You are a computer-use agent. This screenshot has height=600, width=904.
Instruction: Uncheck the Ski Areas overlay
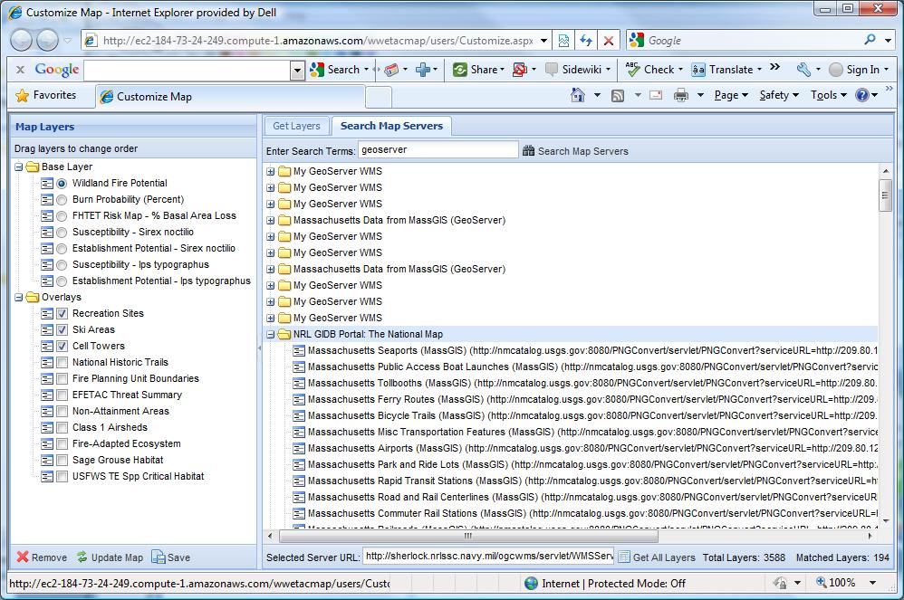(x=63, y=330)
